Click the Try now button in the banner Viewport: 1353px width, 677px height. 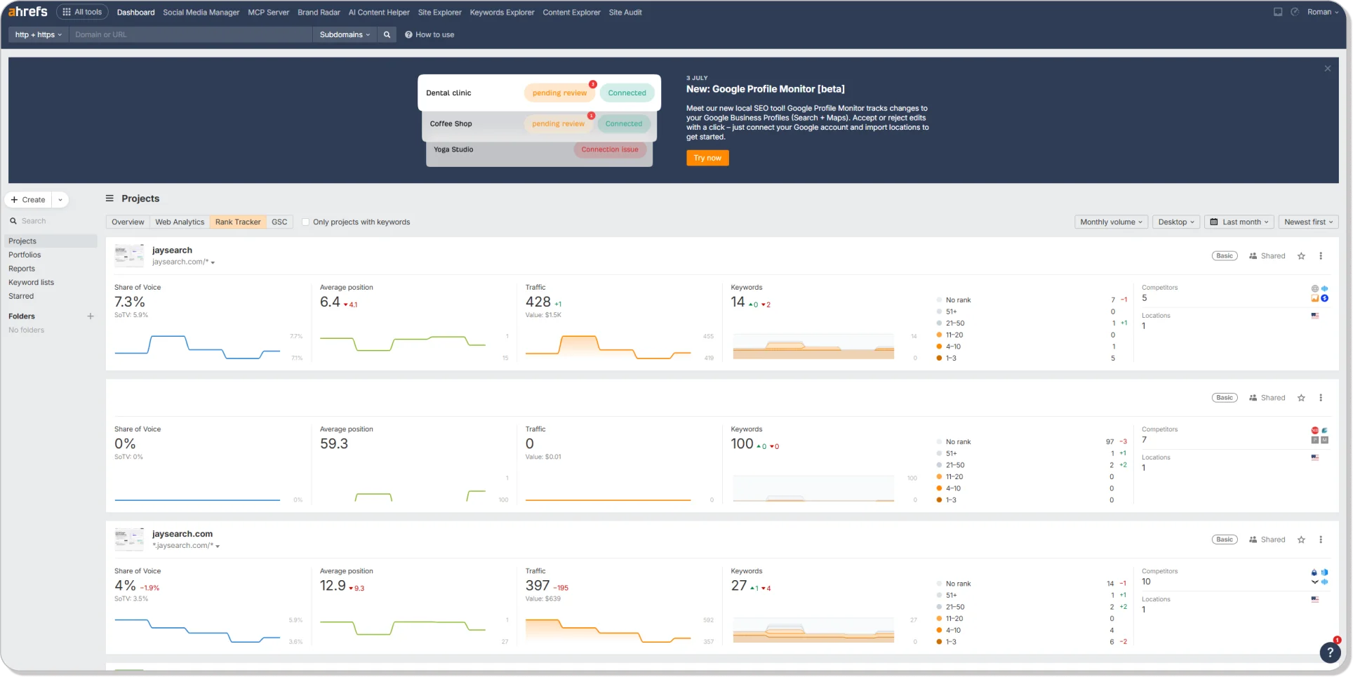[707, 158]
